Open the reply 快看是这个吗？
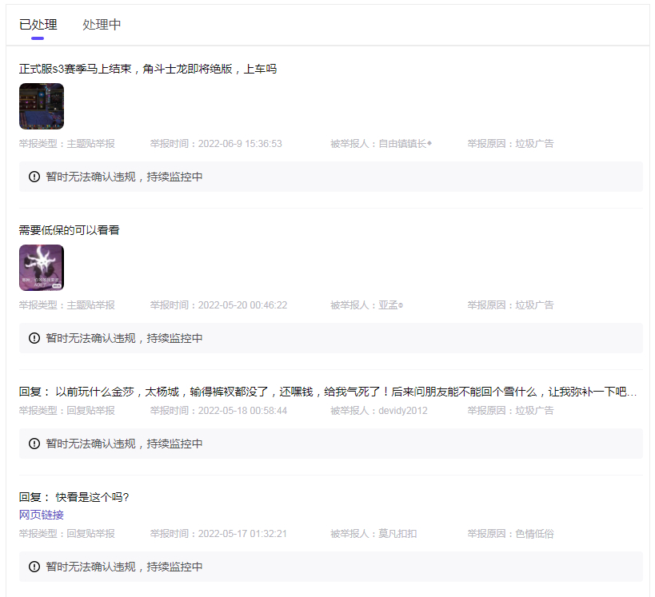The image size is (655, 597). point(74,497)
